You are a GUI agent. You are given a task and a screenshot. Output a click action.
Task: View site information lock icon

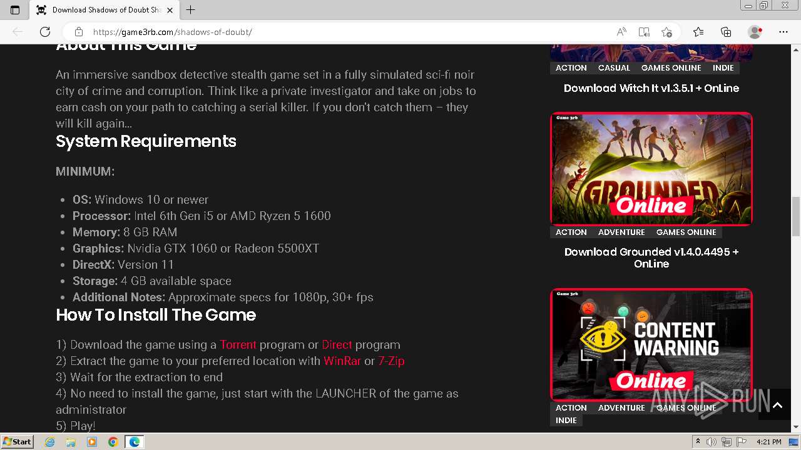[79, 32]
